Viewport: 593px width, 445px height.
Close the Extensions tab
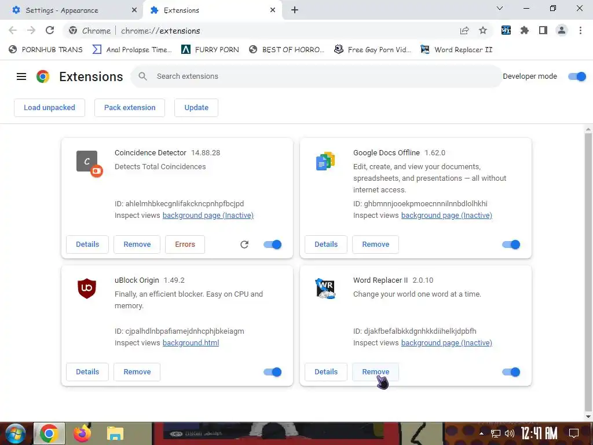(x=273, y=10)
